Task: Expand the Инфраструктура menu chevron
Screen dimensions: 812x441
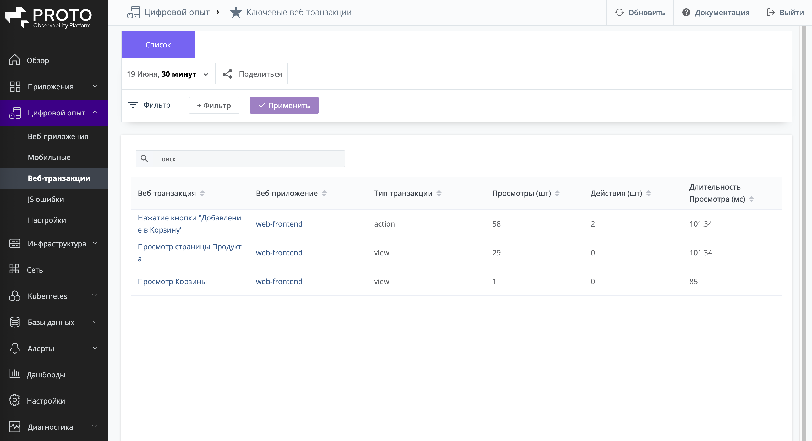Action: pyautogui.click(x=95, y=243)
